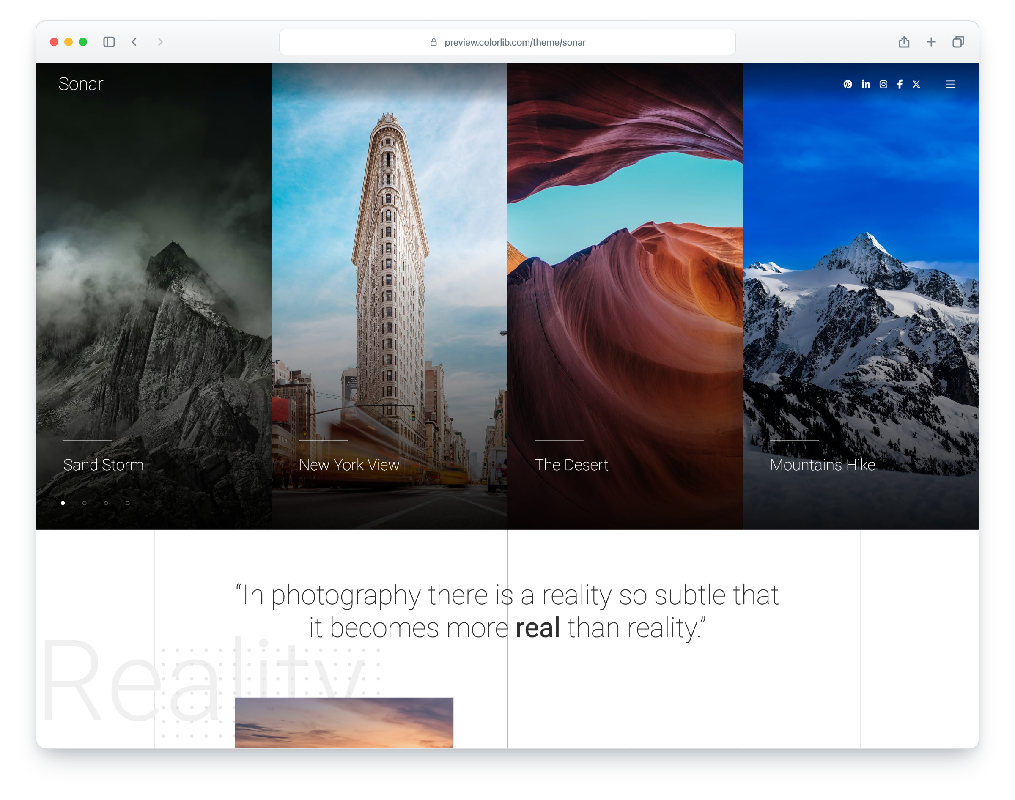
Task: Open the Facebook social icon
Action: [900, 84]
